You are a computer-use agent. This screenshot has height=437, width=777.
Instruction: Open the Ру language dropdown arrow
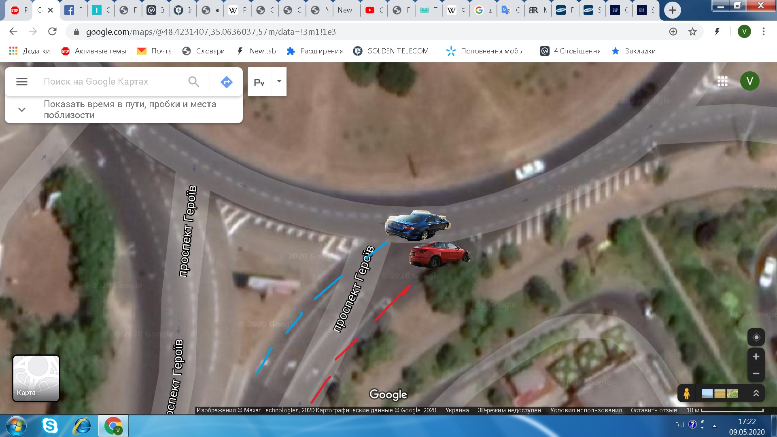279,81
